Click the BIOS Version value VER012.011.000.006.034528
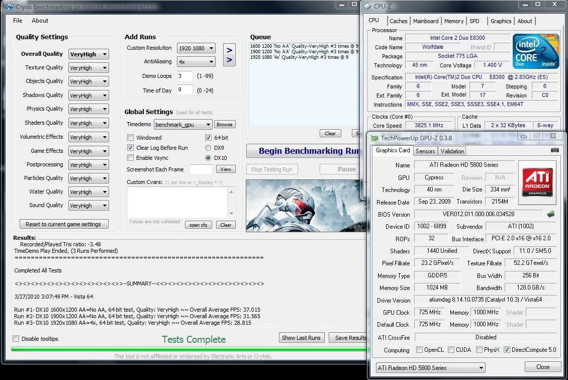Image resolution: width=568 pixels, height=380 pixels. pyautogui.click(x=478, y=214)
